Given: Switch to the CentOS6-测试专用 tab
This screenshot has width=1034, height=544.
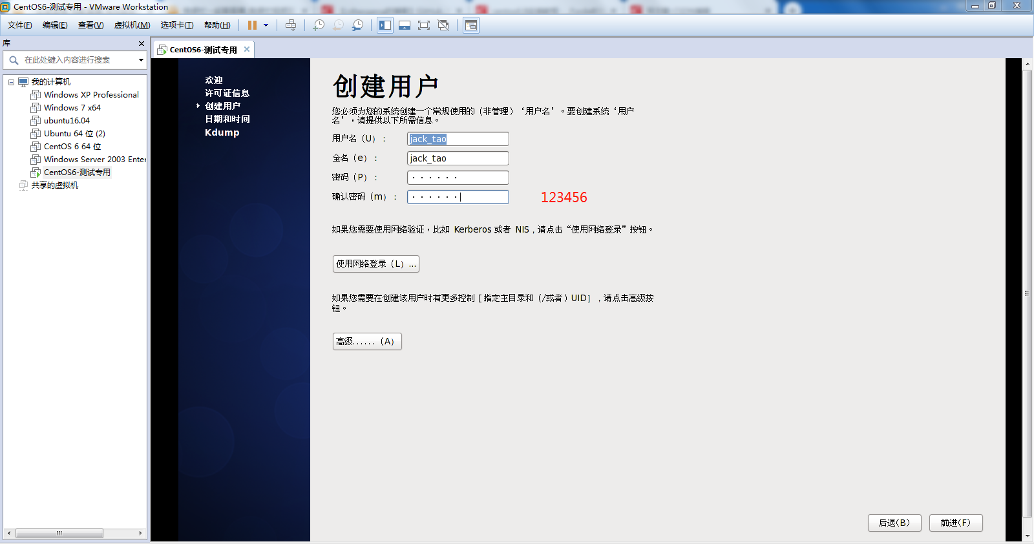Looking at the screenshot, I should (x=203, y=50).
